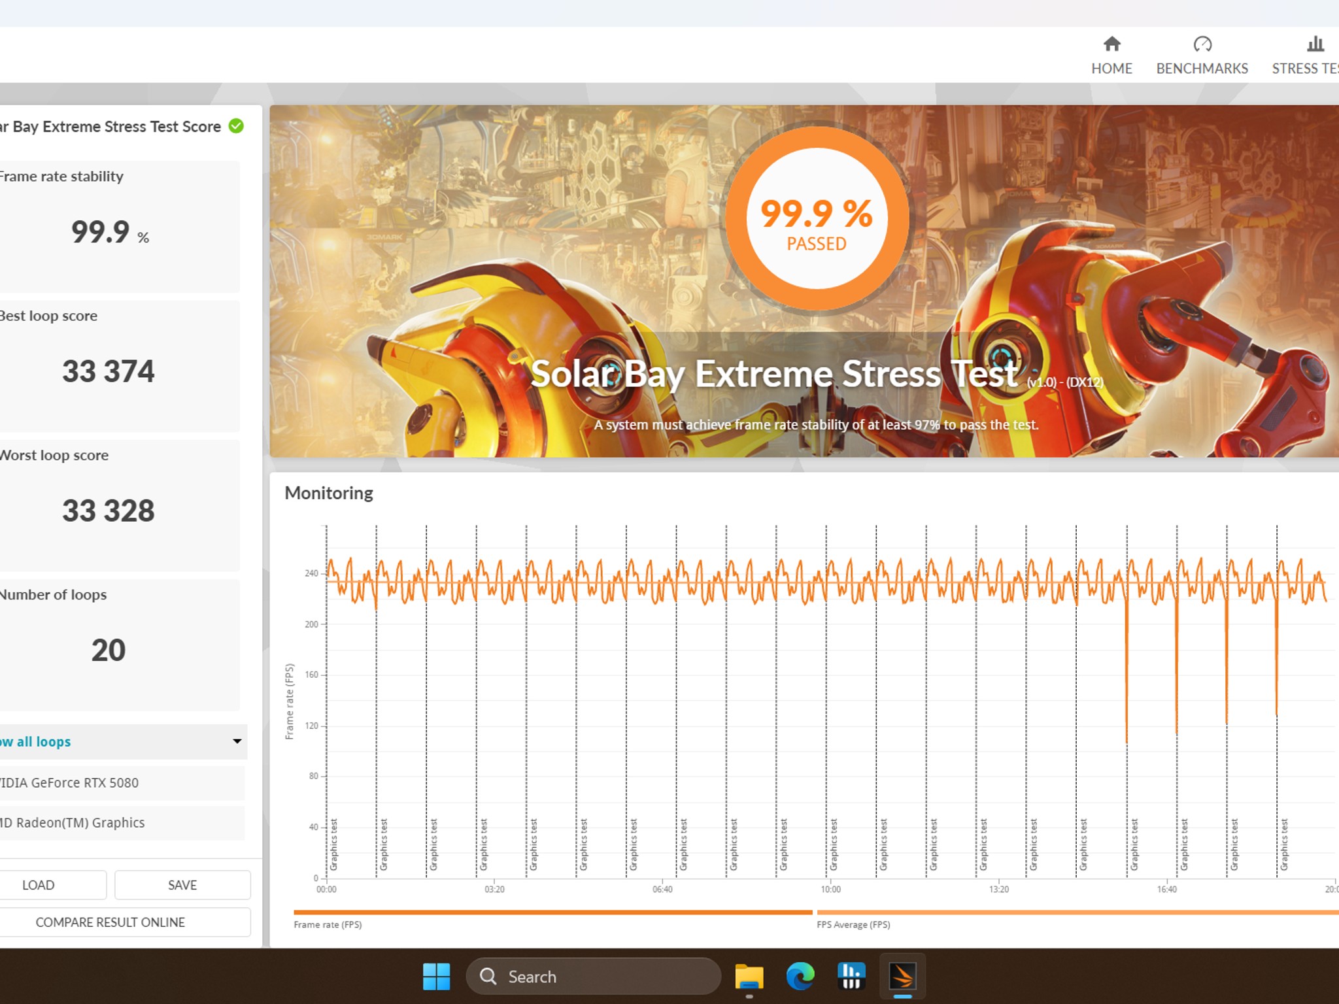Select the AMD Radeon(TM) Graphics row
This screenshot has width=1339, height=1004.
pos(122,822)
